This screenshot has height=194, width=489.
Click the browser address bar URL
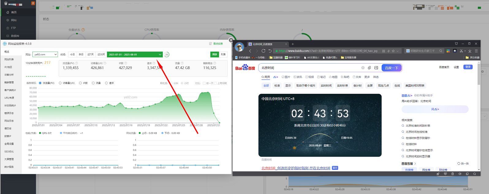(328, 51)
